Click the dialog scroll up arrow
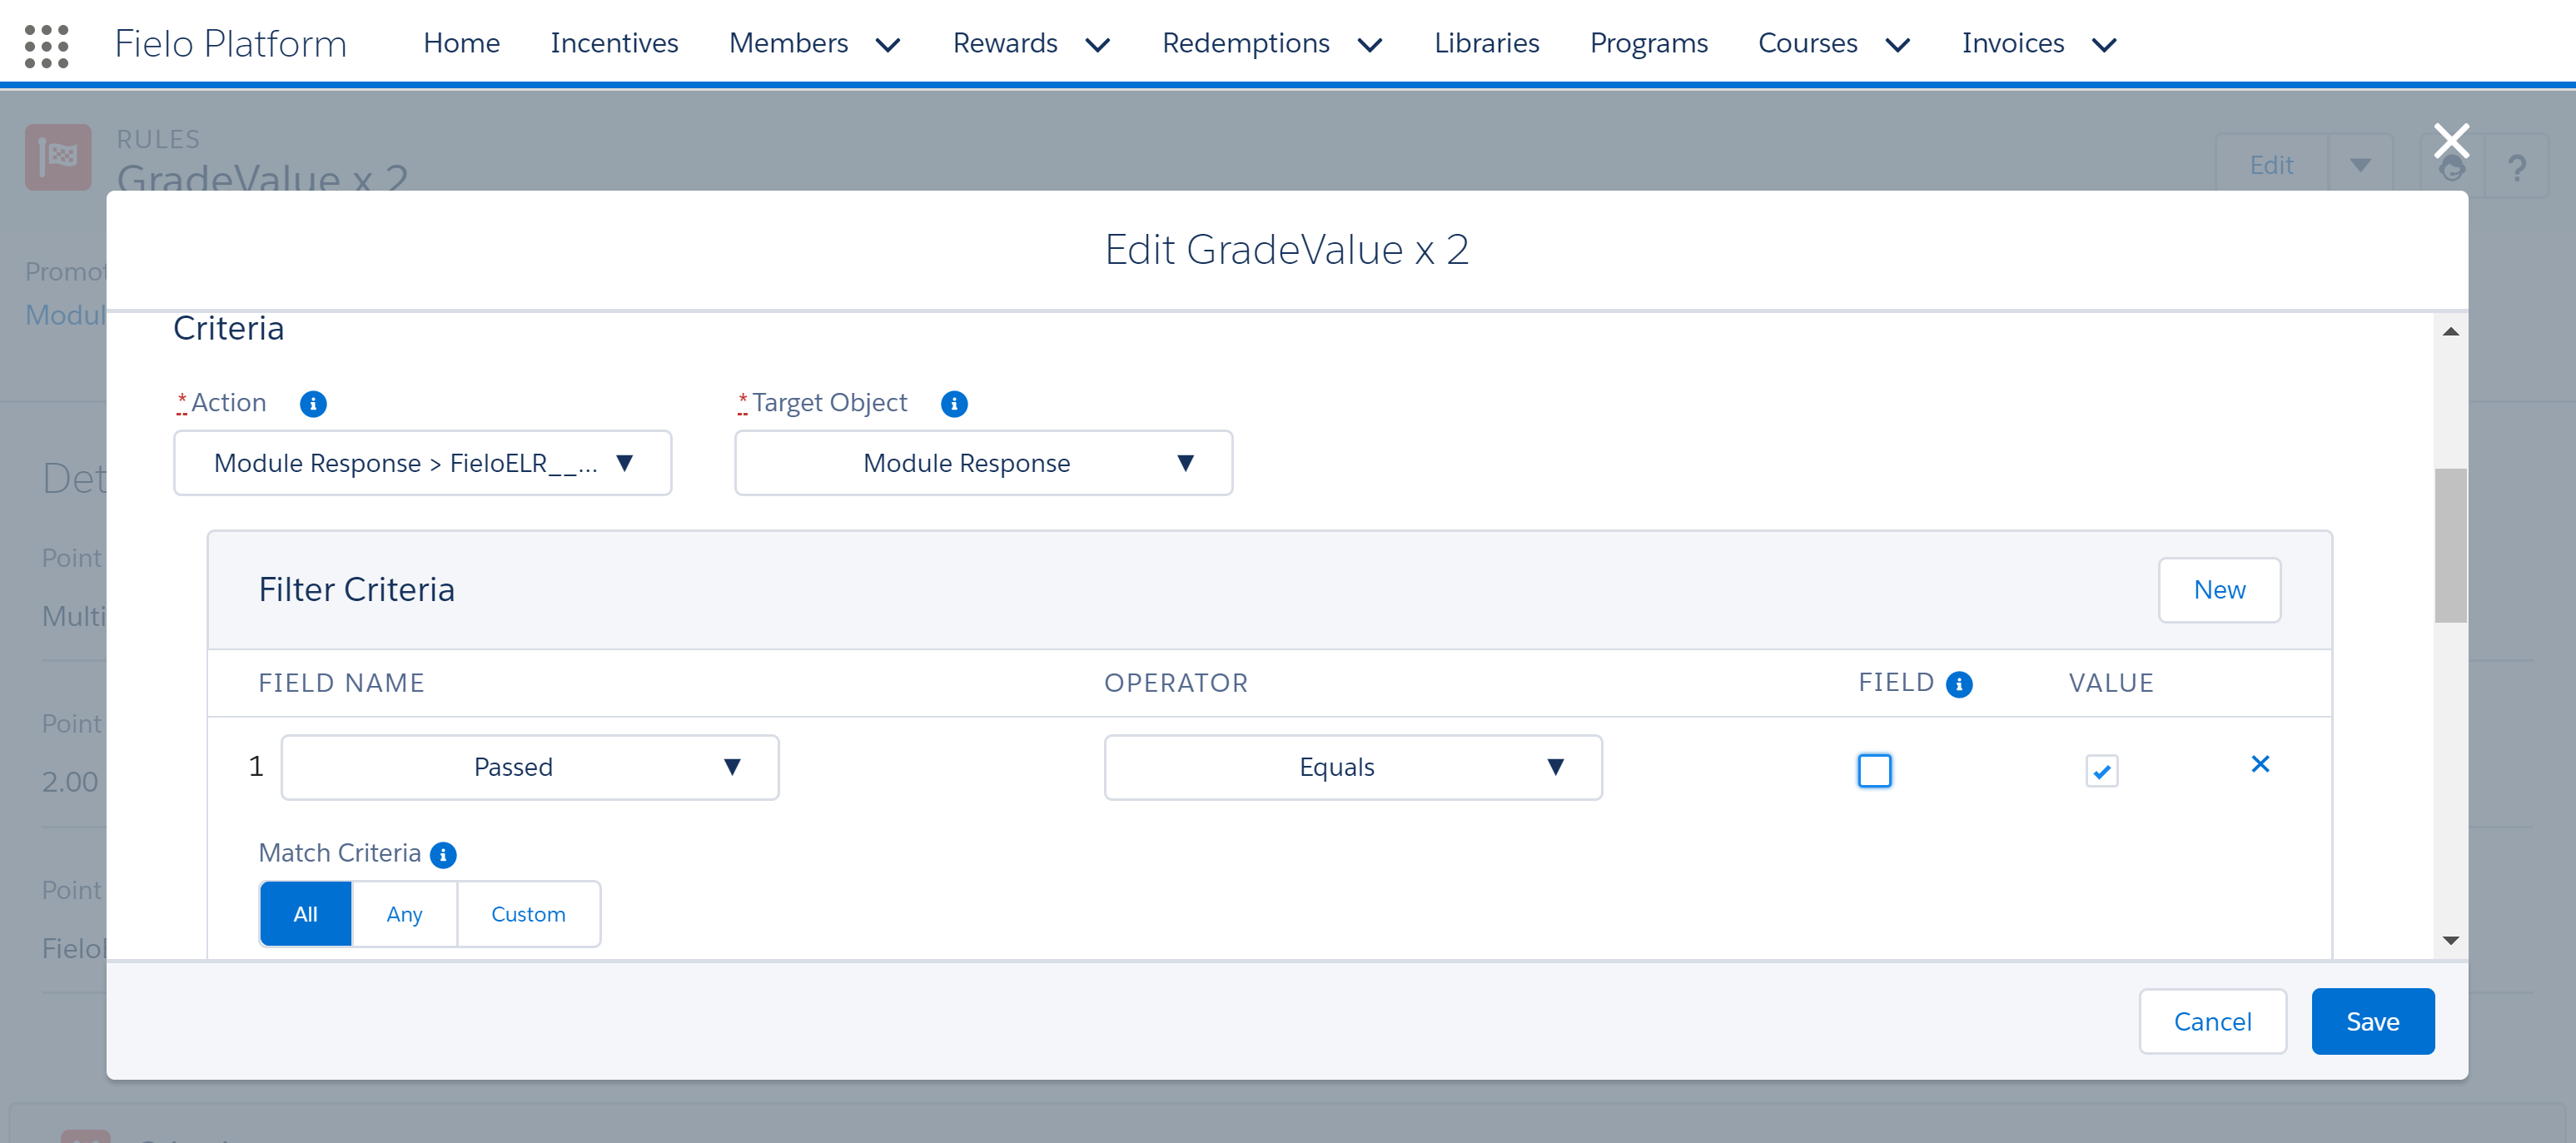The width and height of the screenshot is (2576, 1143). [2450, 332]
